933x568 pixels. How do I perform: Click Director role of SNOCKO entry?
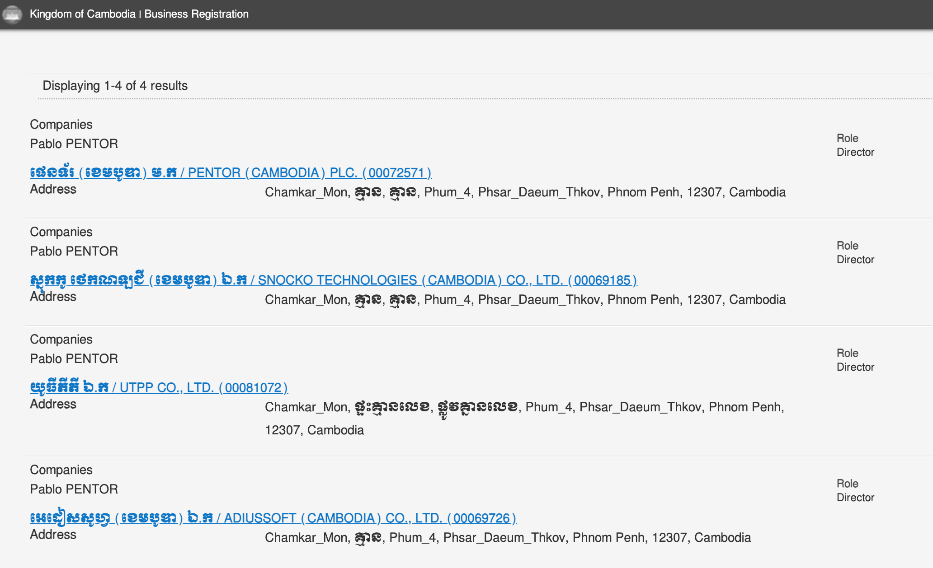click(855, 260)
